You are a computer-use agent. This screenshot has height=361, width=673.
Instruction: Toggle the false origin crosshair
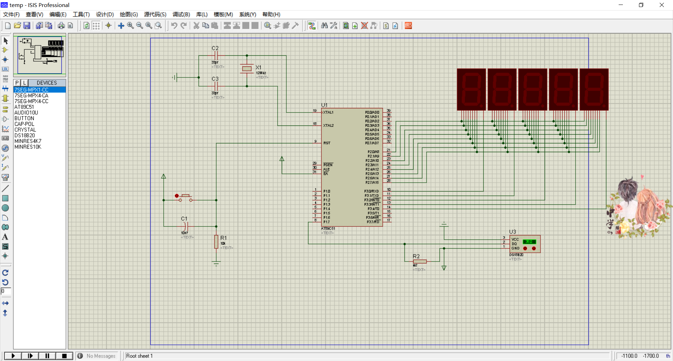click(x=108, y=26)
